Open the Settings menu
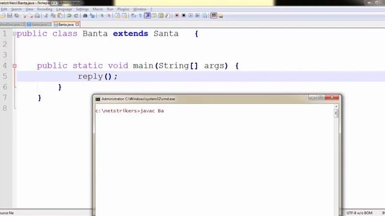Image resolution: width=385 pixels, height=216 pixels. point(82,10)
